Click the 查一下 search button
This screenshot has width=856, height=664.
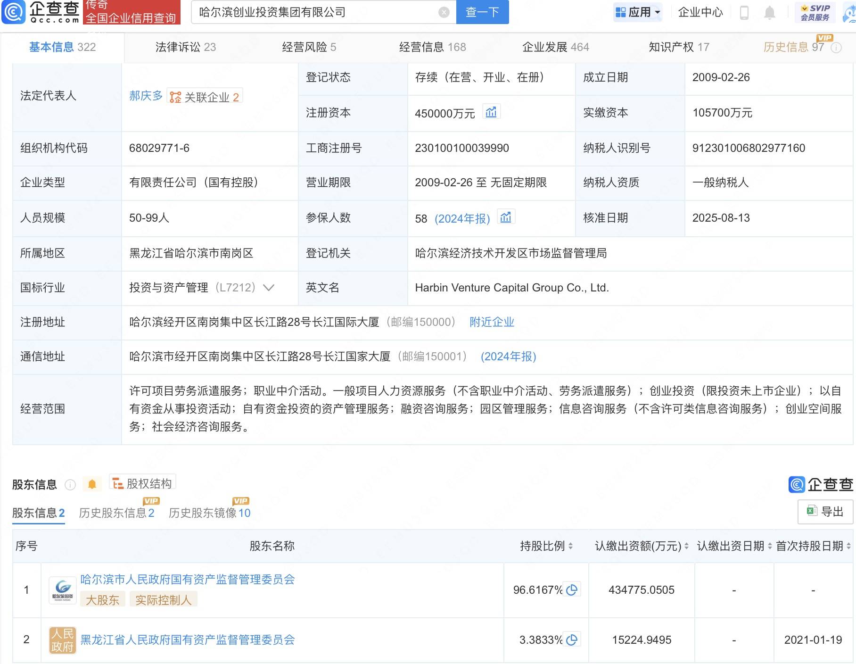(x=482, y=12)
